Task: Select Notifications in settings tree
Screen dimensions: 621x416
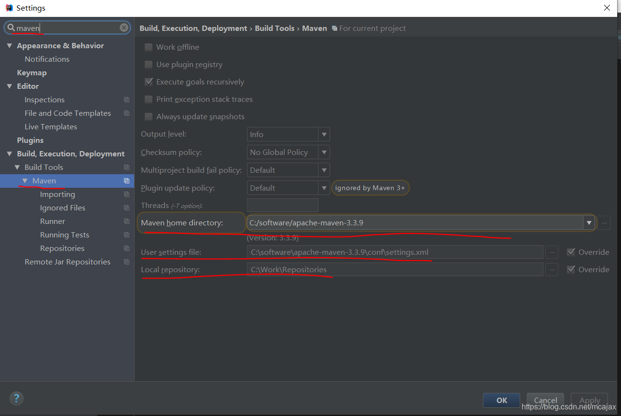Action: [x=47, y=59]
